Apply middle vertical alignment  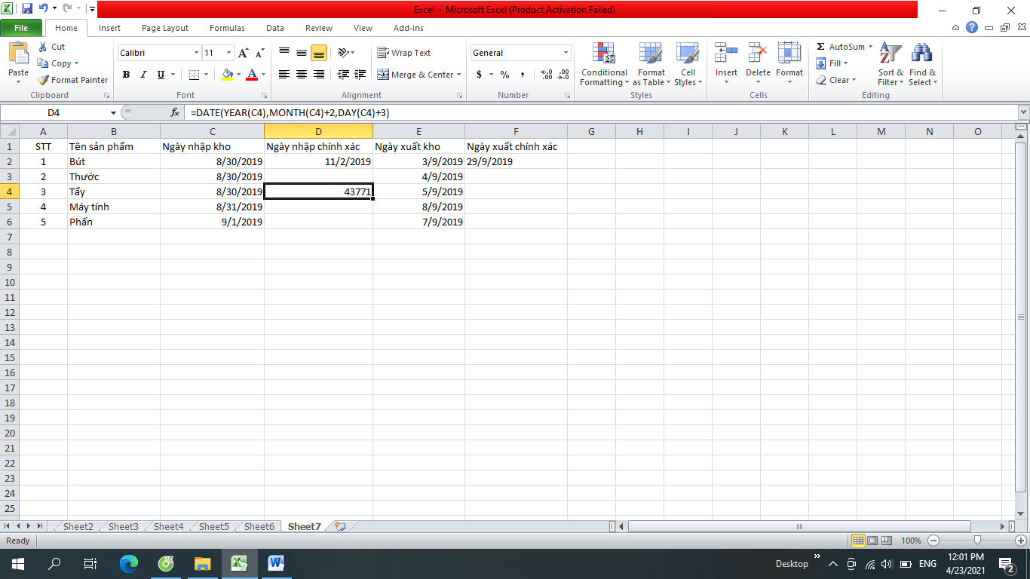(302, 53)
